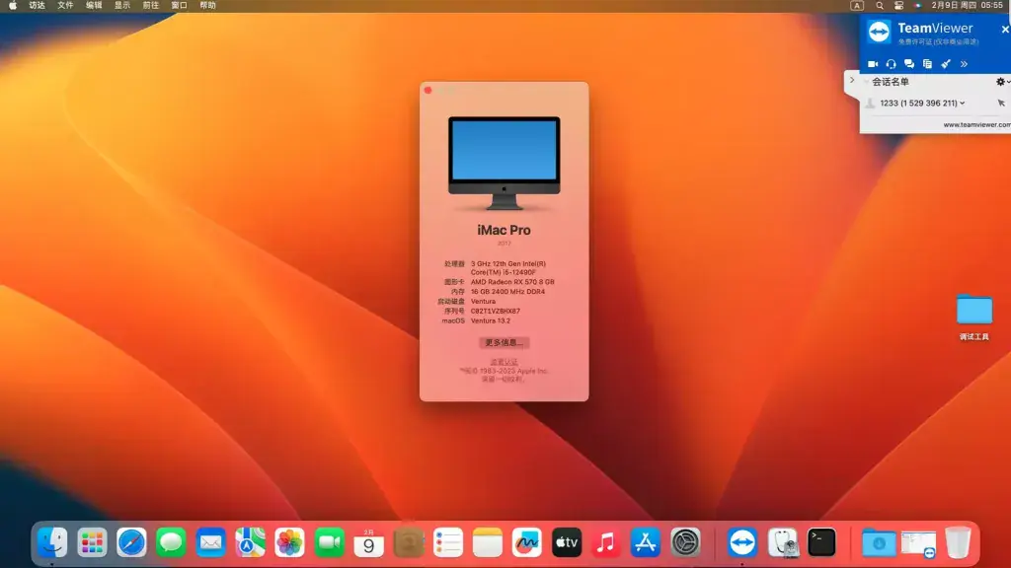
Task: Open 监管认证 link in About window
Action: (x=504, y=362)
